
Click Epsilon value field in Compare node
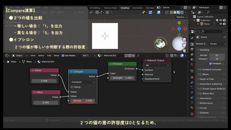[x=83, y=101]
